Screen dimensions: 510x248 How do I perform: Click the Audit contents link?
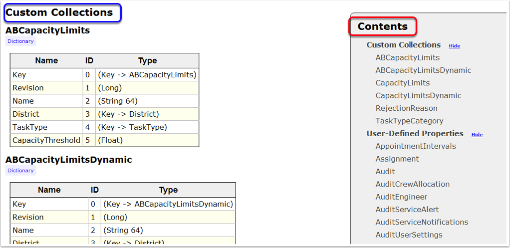click(x=385, y=172)
